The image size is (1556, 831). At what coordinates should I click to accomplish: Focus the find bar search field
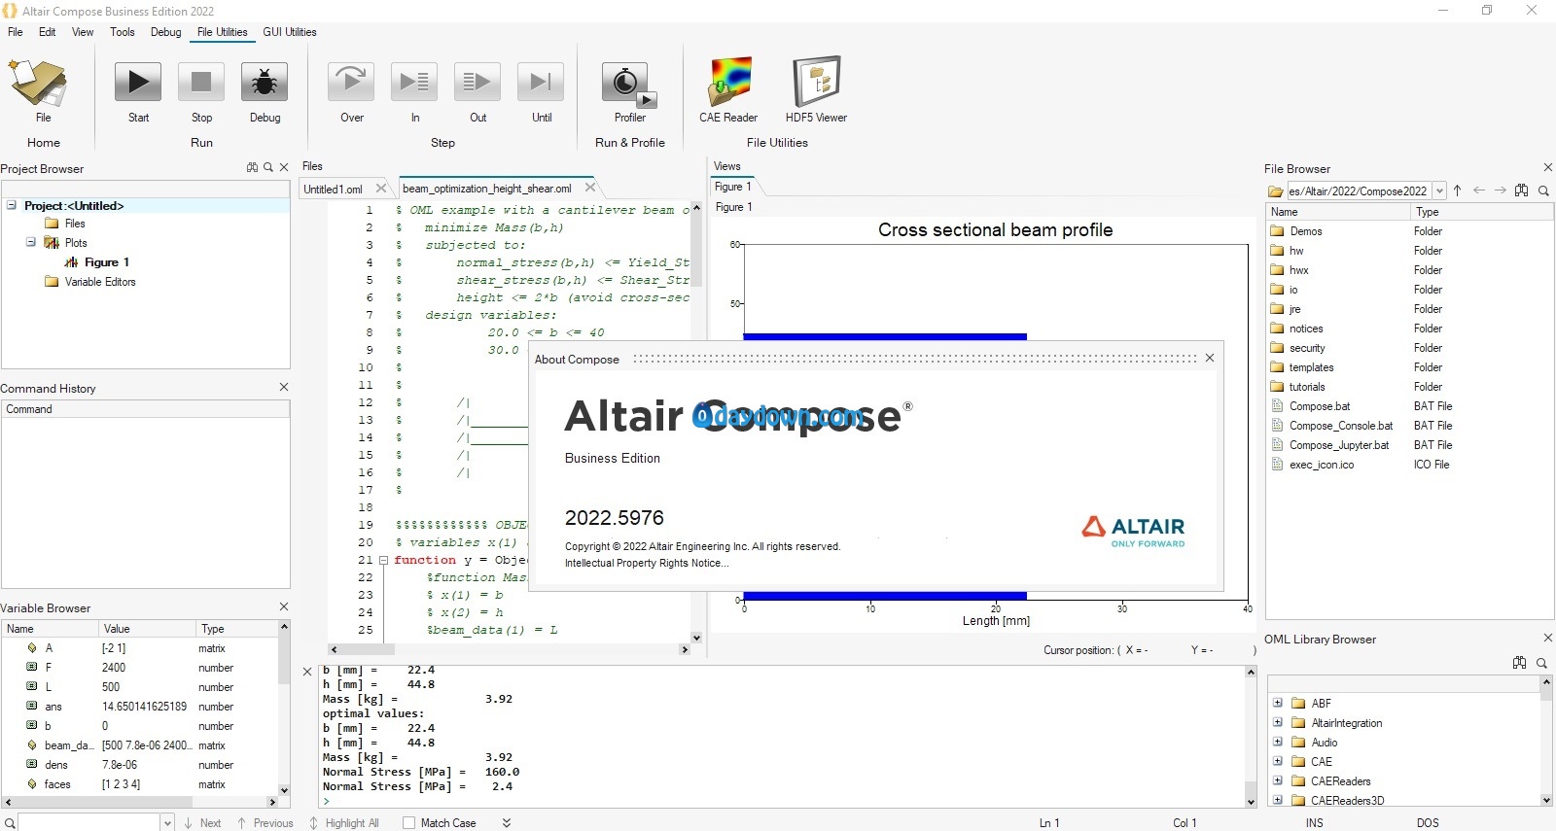tap(88, 823)
